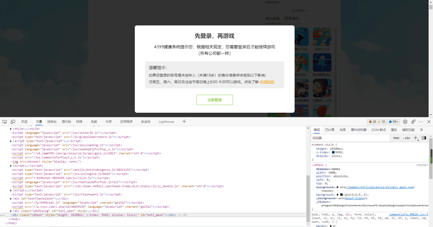Open DevTools settings gear
Viewport: 433px width, 227px height.
point(405,122)
